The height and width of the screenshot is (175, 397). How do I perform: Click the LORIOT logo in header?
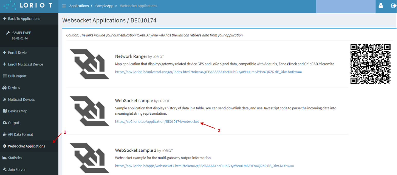[x=27, y=5]
